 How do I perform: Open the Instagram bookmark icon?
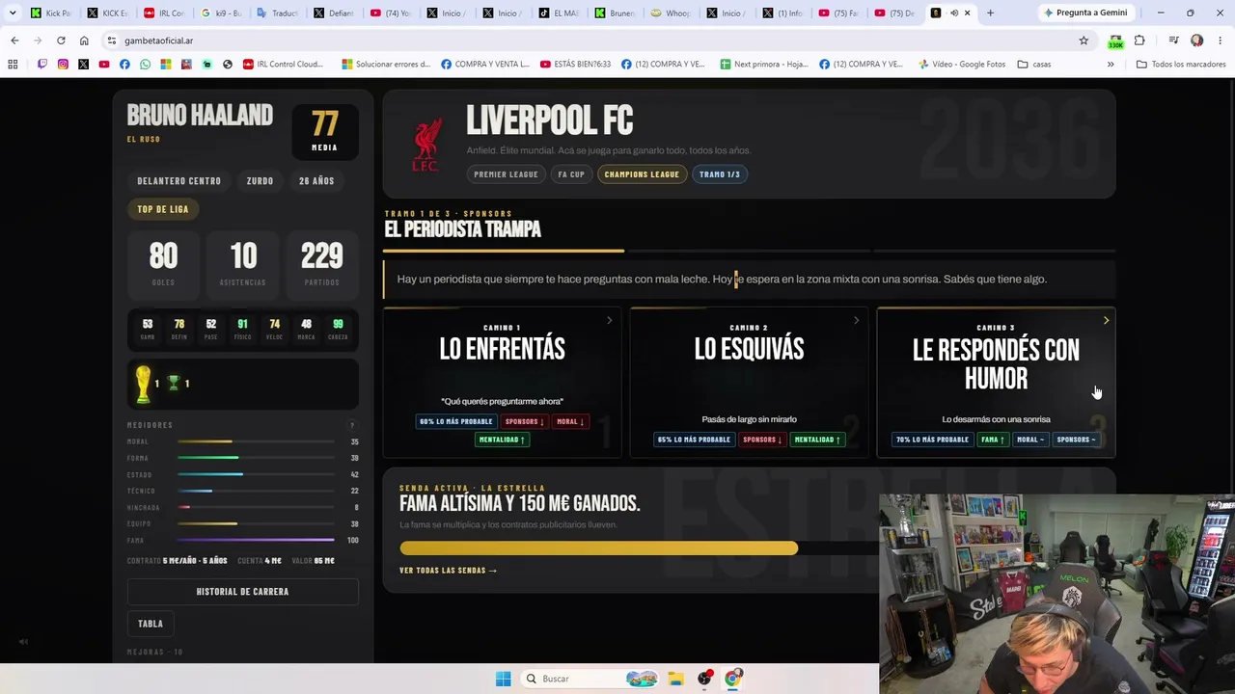(63, 65)
